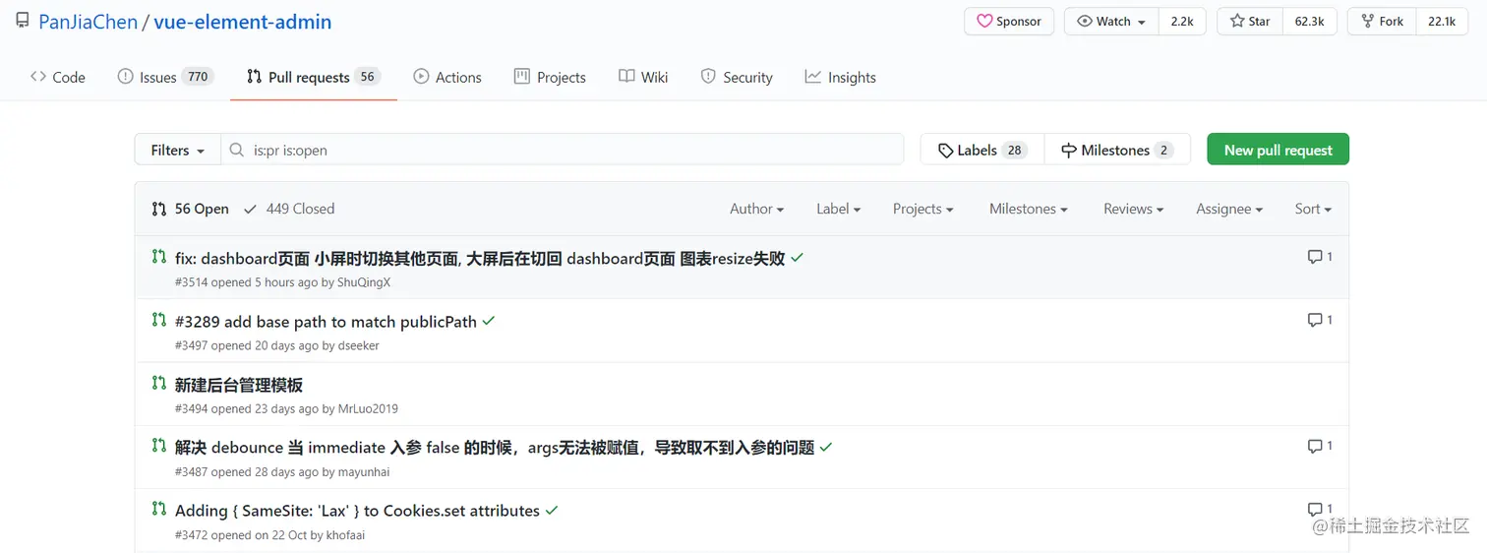This screenshot has height=553, width=1487.
Task: Open the PanJiaChen owner link
Action: pos(89,22)
